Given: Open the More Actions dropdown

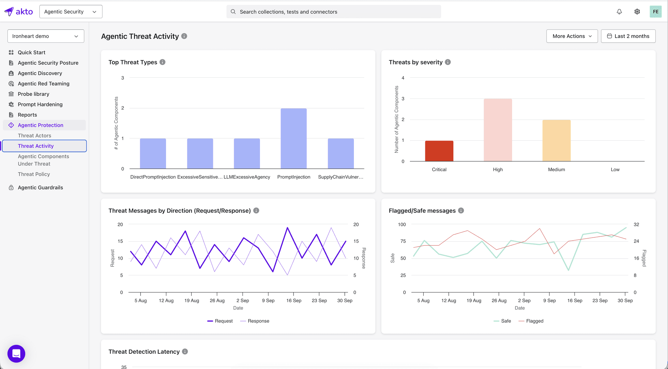Looking at the screenshot, I should [x=572, y=36].
